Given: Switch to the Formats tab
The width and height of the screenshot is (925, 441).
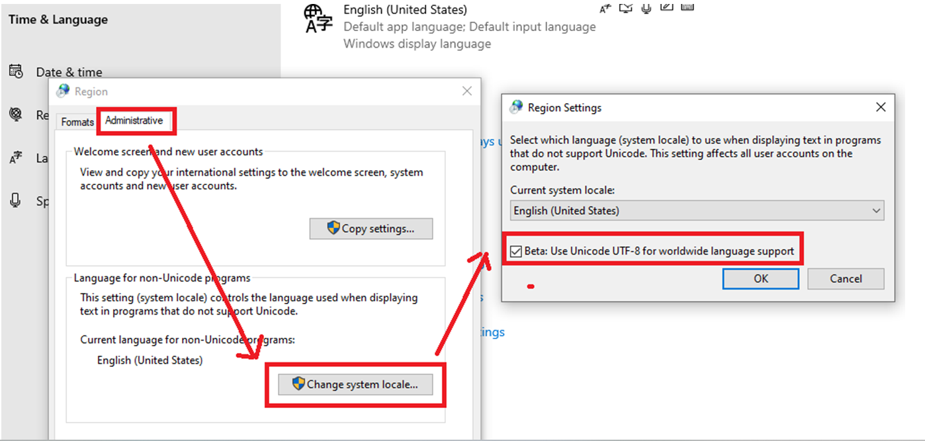Looking at the screenshot, I should (77, 122).
